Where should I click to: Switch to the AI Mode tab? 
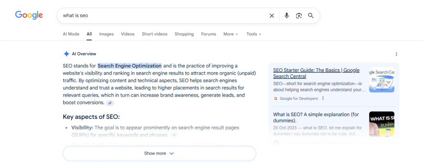[x=71, y=34]
